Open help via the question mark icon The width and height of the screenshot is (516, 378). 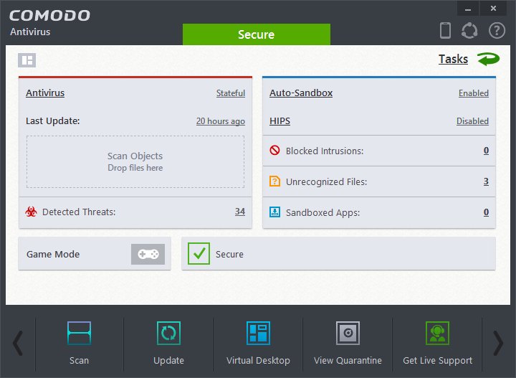click(497, 31)
